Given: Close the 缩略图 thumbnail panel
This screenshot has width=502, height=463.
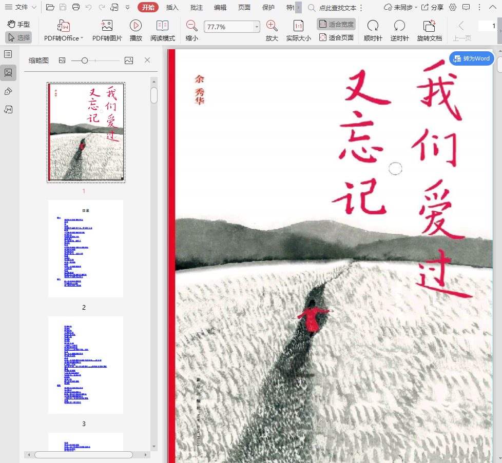Looking at the screenshot, I should point(147,60).
